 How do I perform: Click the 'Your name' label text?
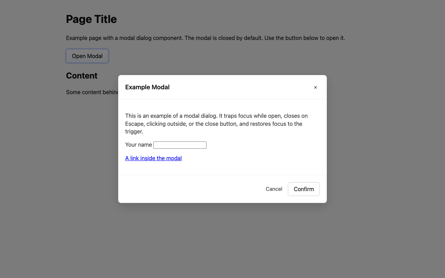138,145
